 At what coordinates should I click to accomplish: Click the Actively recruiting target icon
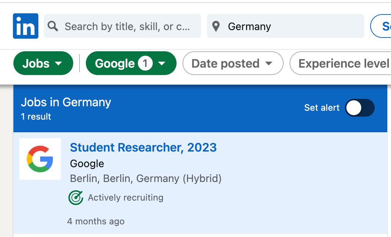[76, 198]
